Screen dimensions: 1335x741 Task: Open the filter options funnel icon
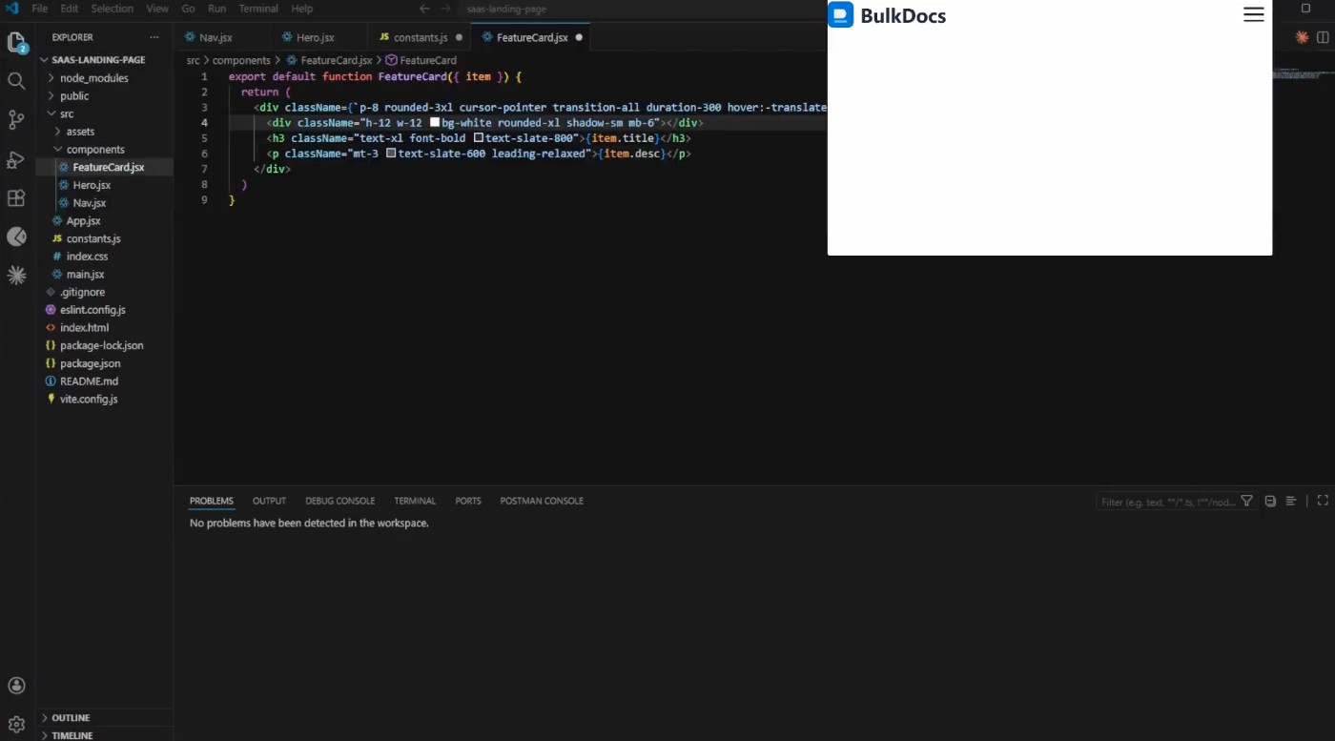pos(1246,501)
